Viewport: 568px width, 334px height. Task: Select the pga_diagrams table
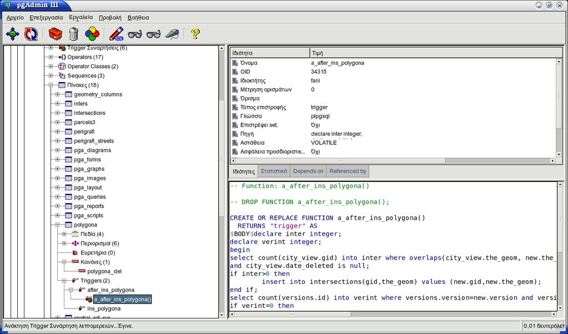(x=92, y=150)
